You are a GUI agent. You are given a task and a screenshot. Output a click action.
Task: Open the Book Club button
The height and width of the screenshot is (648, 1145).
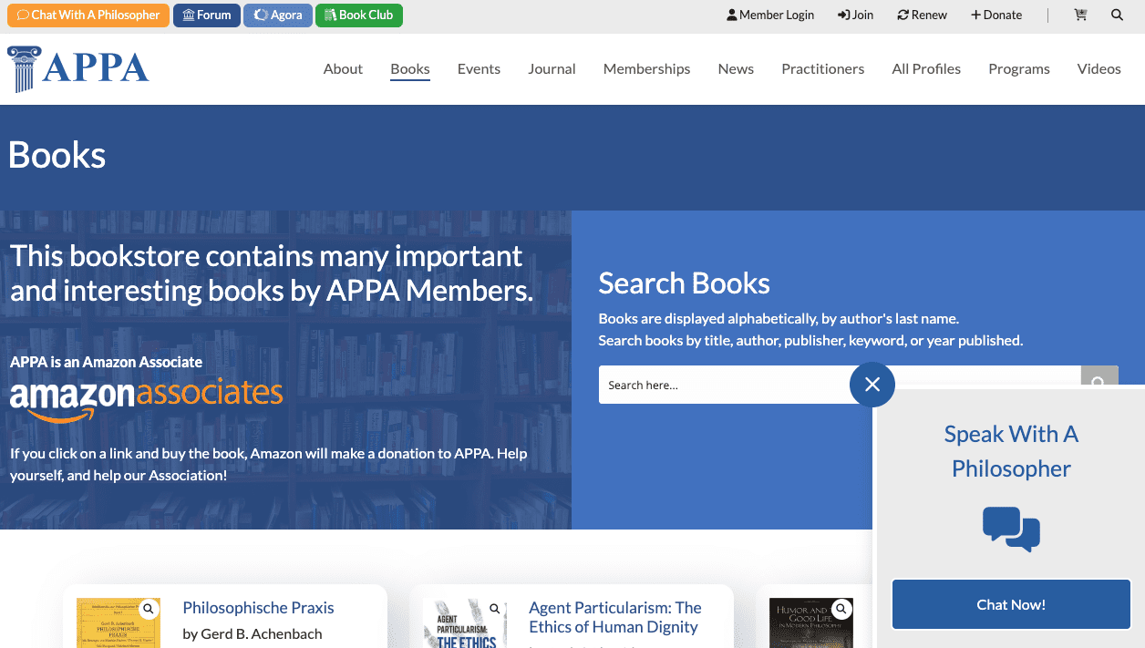pos(358,15)
